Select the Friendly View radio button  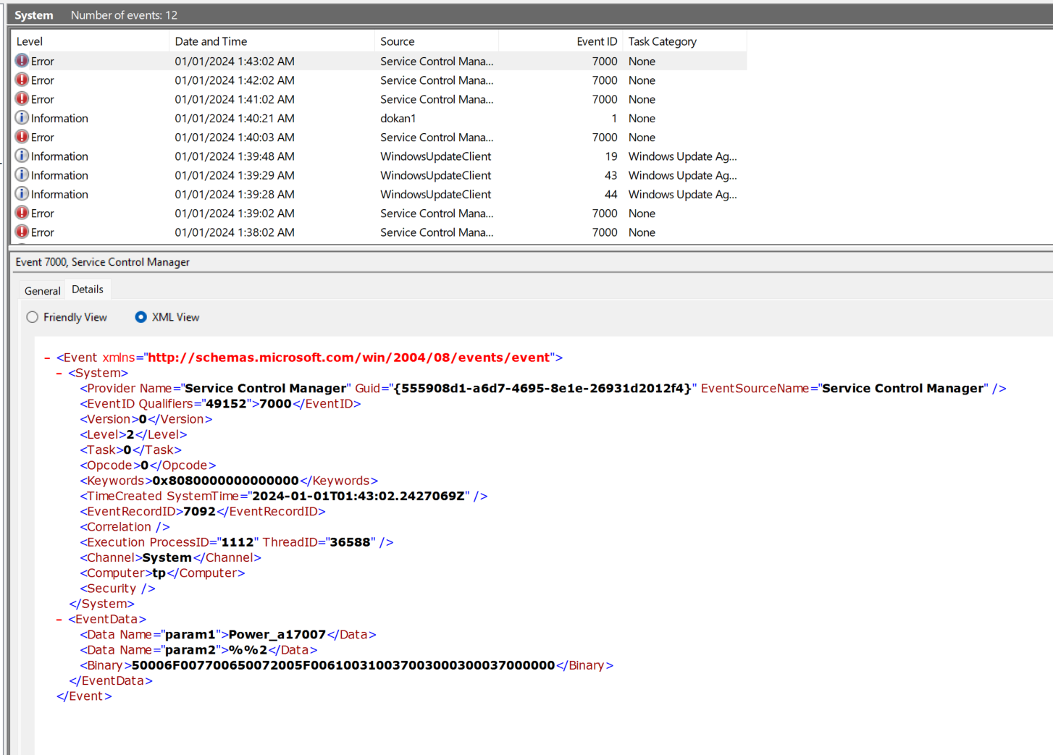tap(33, 317)
